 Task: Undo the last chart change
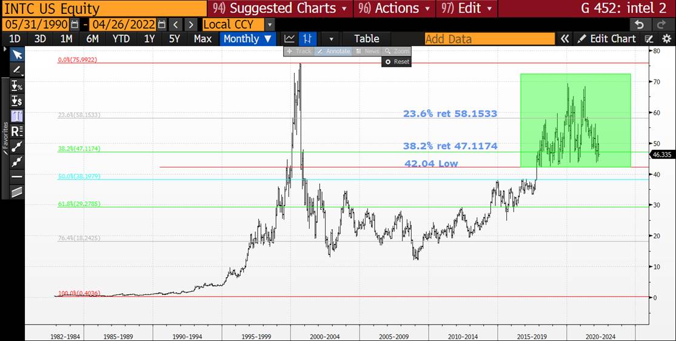click(640, 24)
